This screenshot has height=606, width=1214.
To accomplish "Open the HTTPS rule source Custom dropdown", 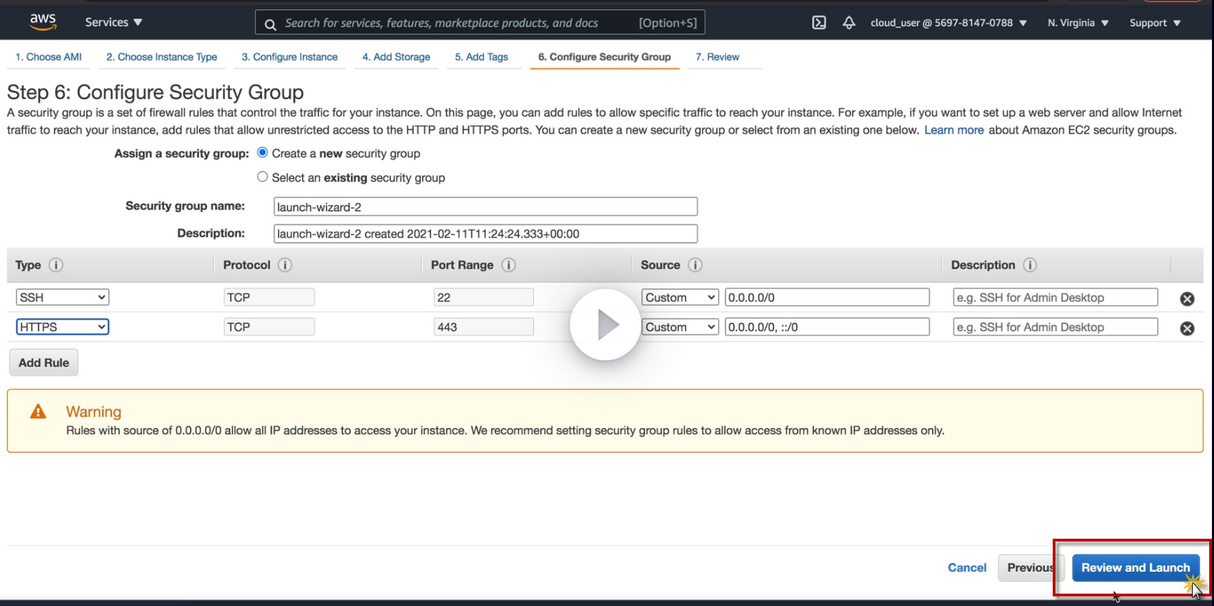I will (680, 327).
